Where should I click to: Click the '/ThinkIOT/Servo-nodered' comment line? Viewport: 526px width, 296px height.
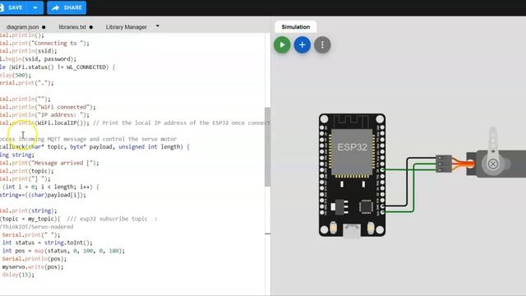coord(36,227)
